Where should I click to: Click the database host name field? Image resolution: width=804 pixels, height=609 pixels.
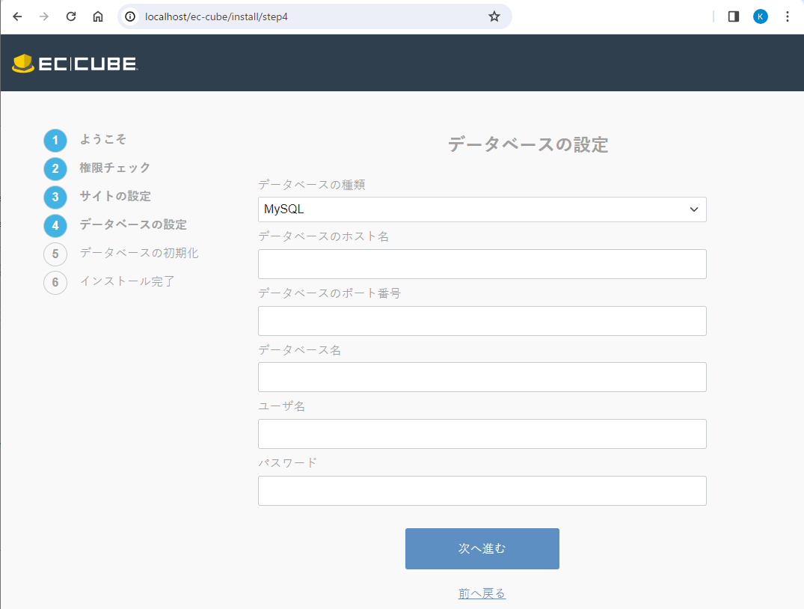pos(482,264)
